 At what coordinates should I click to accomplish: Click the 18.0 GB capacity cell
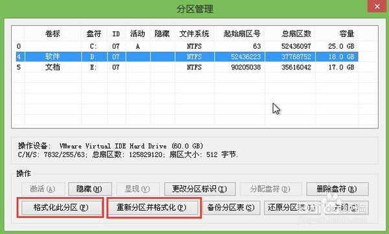point(342,57)
